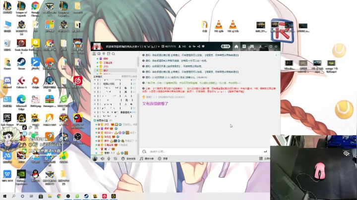Open the GeForce Experience desktop shortcut
Screen dimensions: 357x200
click(21, 177)
